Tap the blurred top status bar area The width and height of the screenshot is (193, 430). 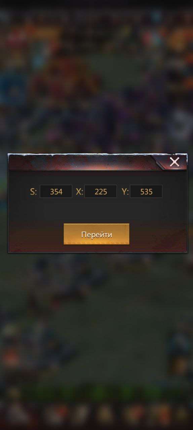pos(96,4)
